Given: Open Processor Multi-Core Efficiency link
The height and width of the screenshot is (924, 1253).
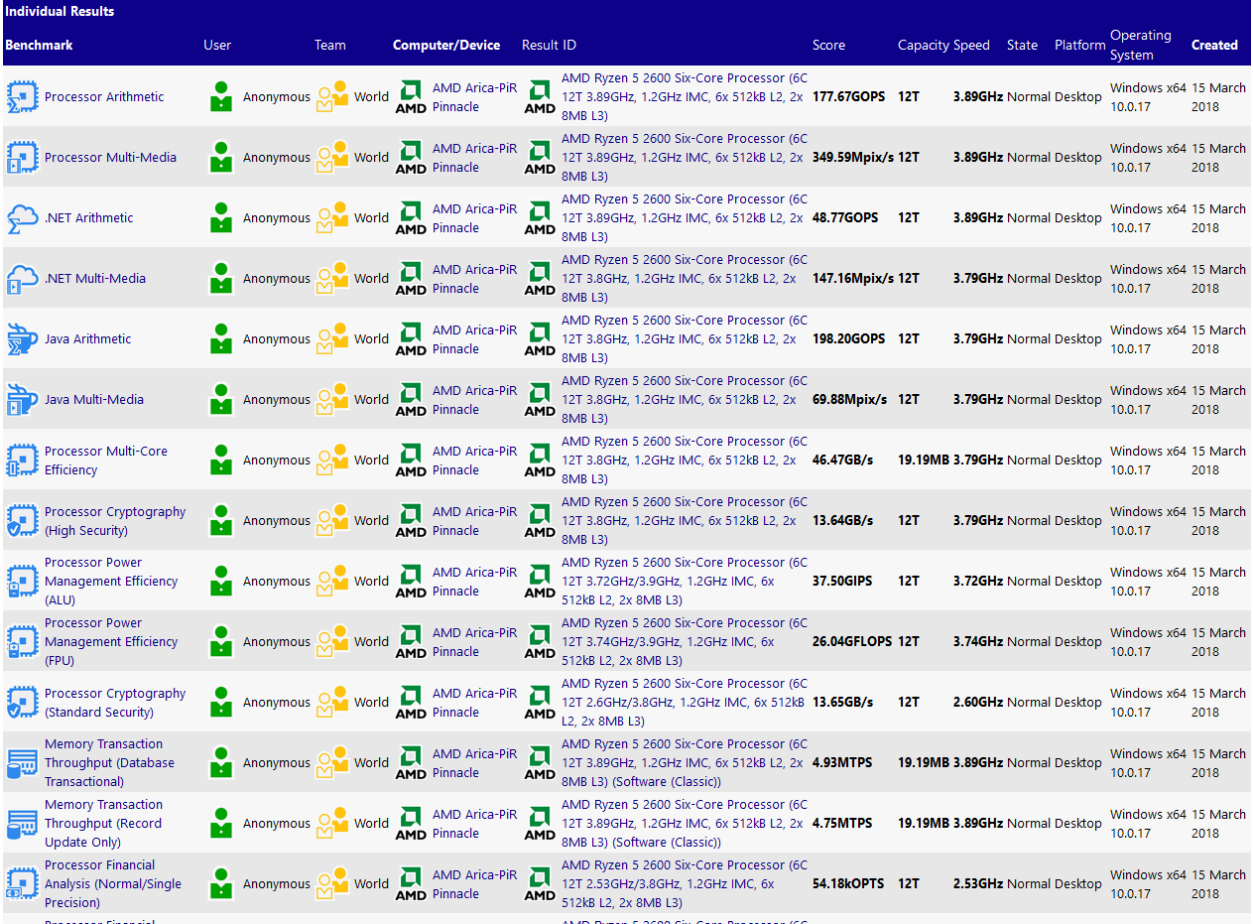Looking at the screenshot, I should [106, 461].
